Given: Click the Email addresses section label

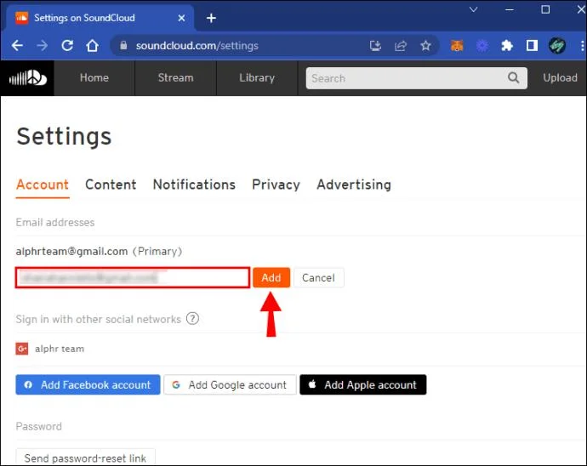Looking at the screenshot, I should point(55,222).
